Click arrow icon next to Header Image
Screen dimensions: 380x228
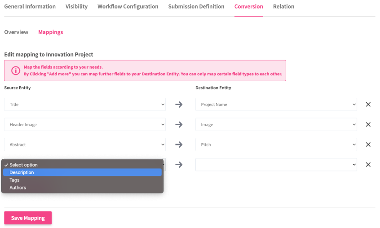click(179, 125)
